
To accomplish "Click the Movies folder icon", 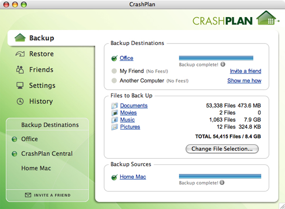I will 114,113.
